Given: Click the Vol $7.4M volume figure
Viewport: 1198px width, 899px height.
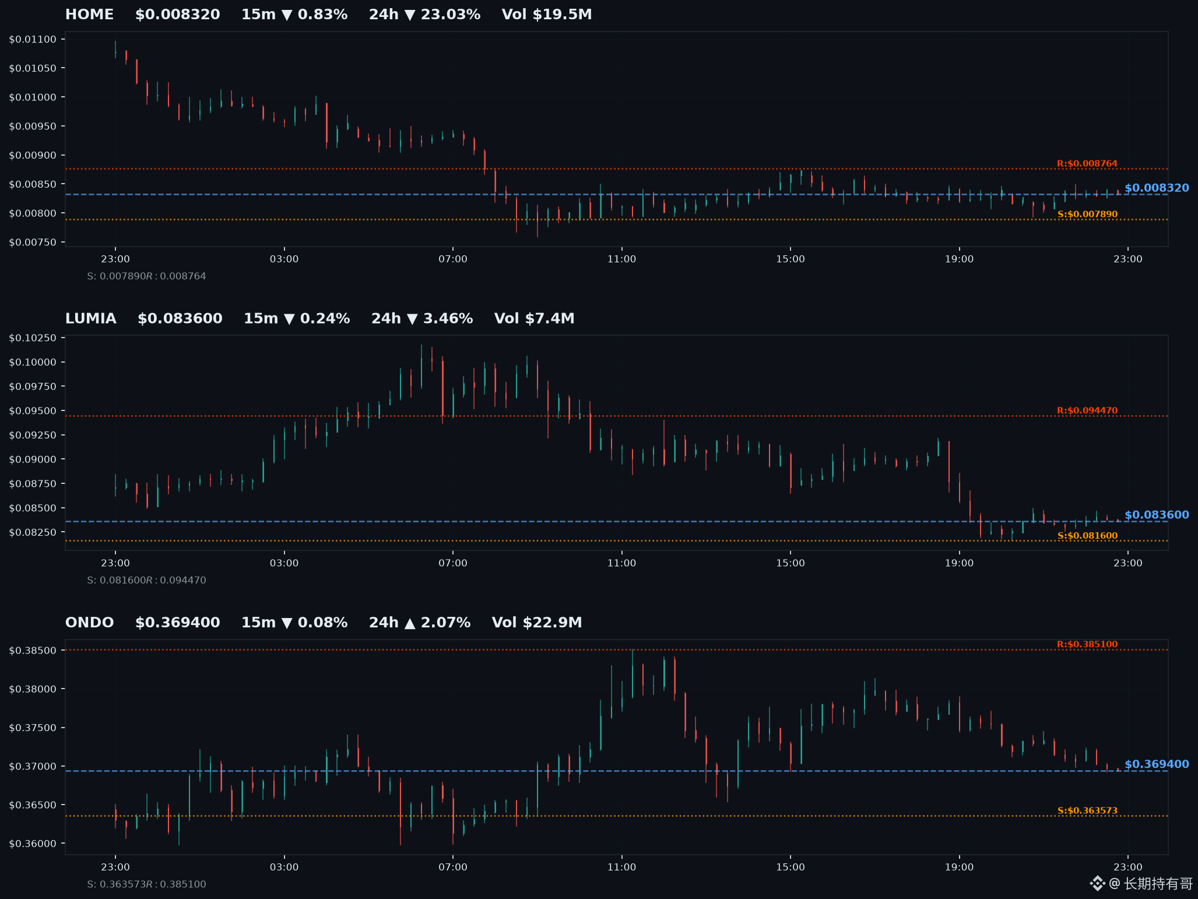Looking at the screenshot, I should pyautogui.click(x=534, y=319).
